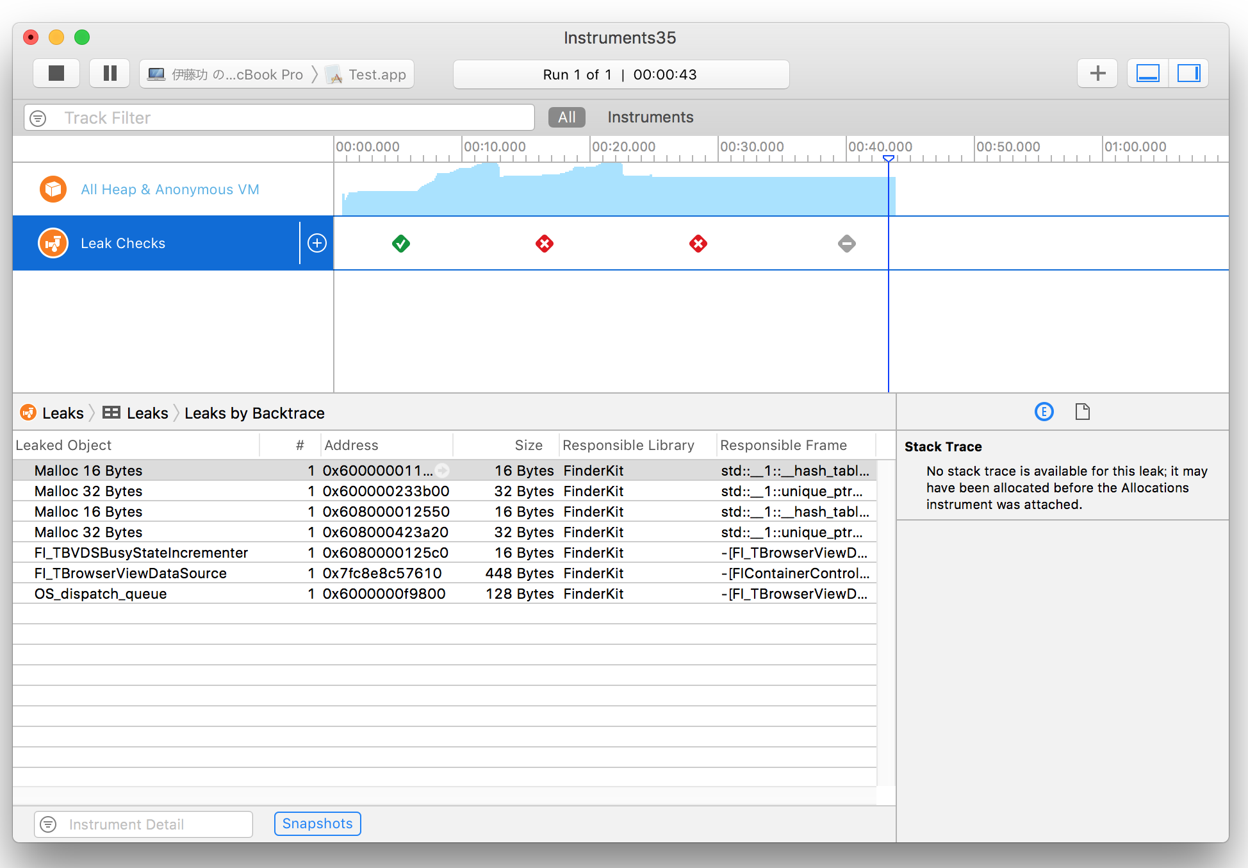Select the FI_TBrowserViewDataSource leaked object
The width and height of the screenshot is (1248, 868).
click(x=131, y=573)
